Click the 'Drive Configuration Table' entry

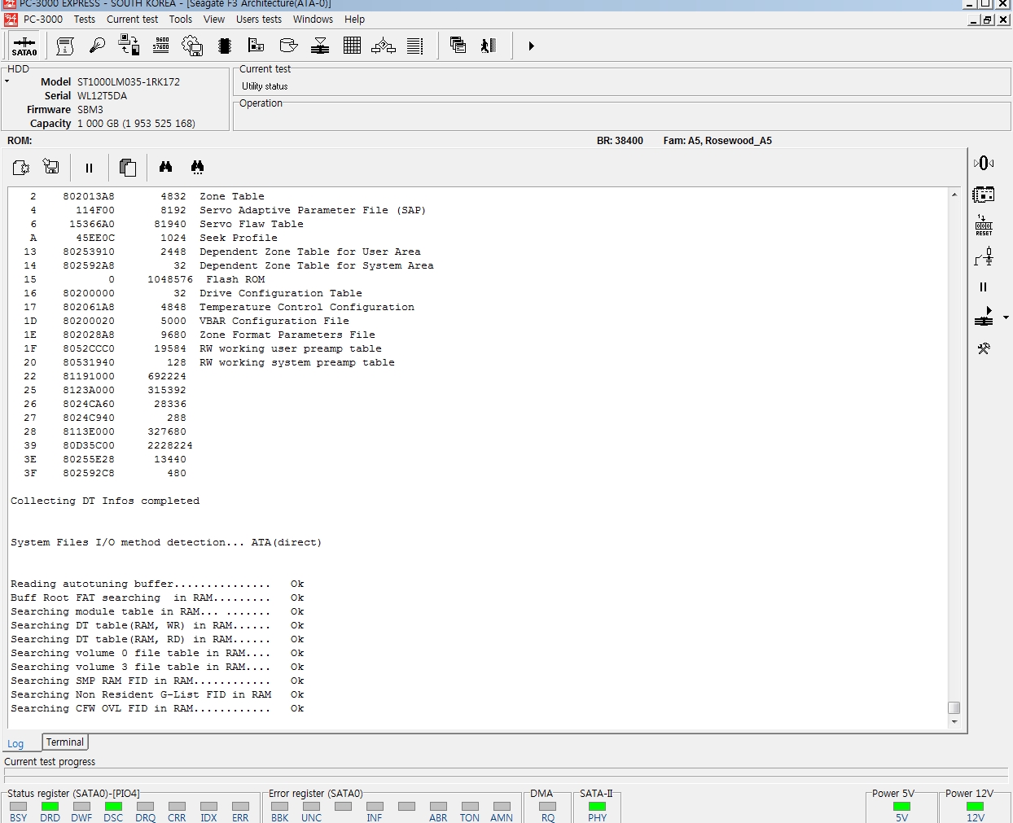[281, 293]
